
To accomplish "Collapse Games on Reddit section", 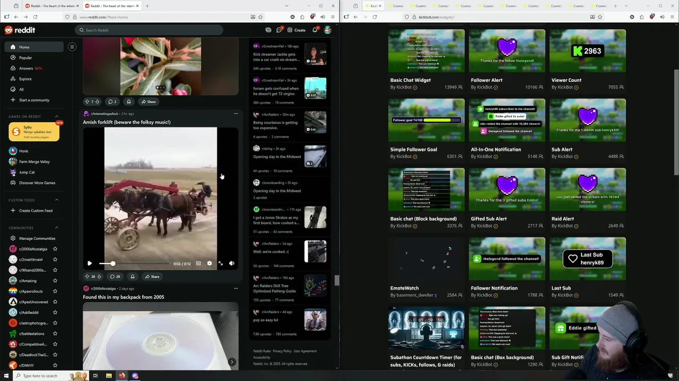I will (57, 116).
